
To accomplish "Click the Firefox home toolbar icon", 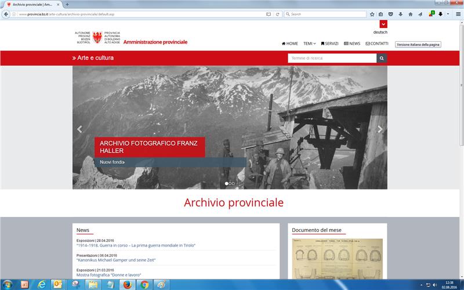I will click(410, 14).
